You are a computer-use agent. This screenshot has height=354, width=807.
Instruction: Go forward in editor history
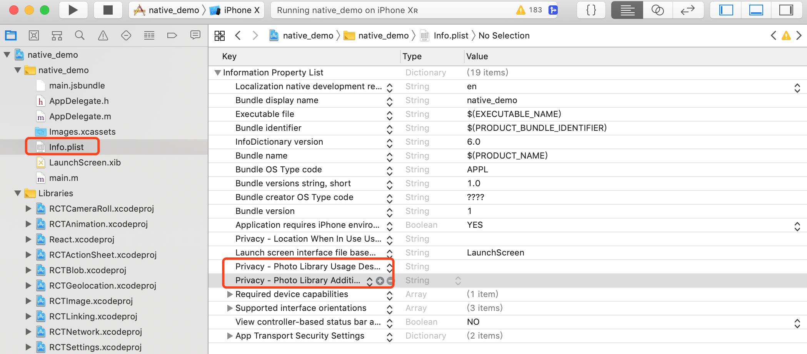(255, 35)
